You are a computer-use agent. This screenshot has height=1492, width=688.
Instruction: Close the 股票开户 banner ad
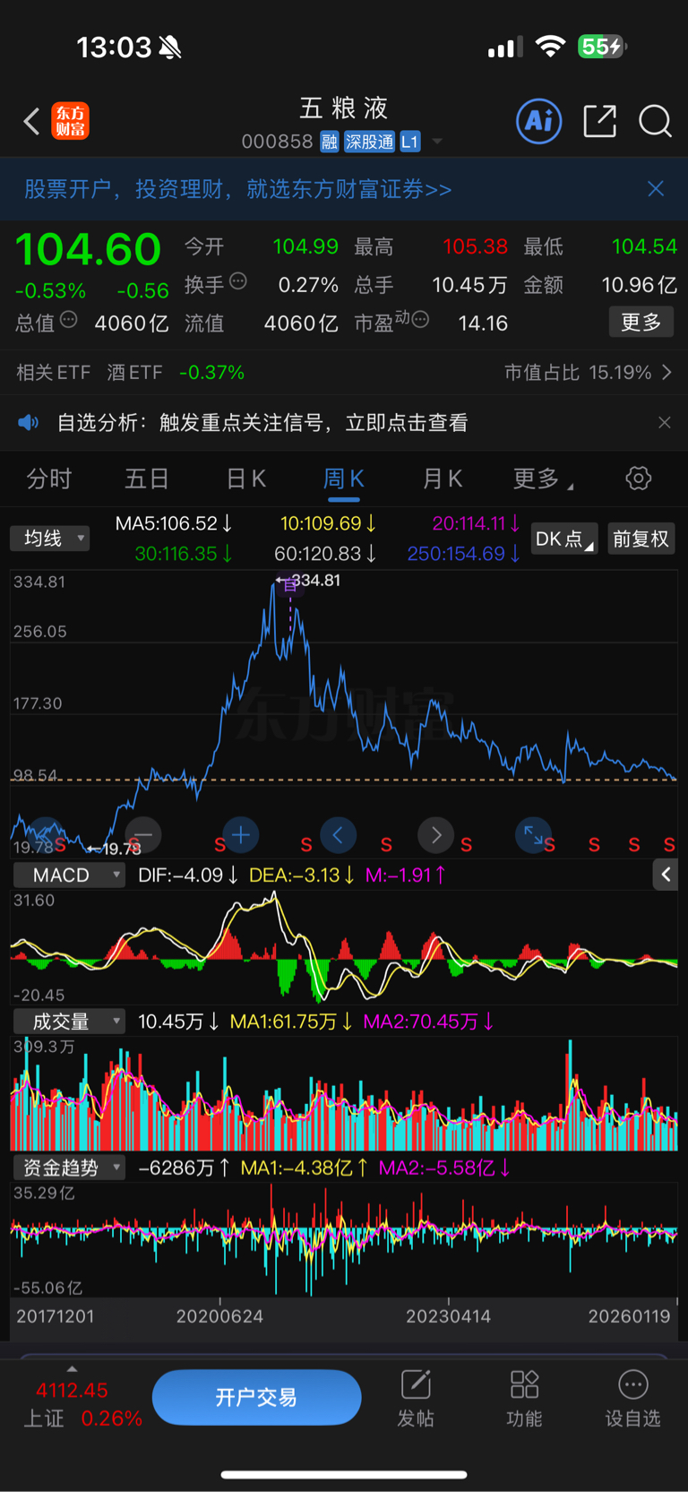(656, 188)
